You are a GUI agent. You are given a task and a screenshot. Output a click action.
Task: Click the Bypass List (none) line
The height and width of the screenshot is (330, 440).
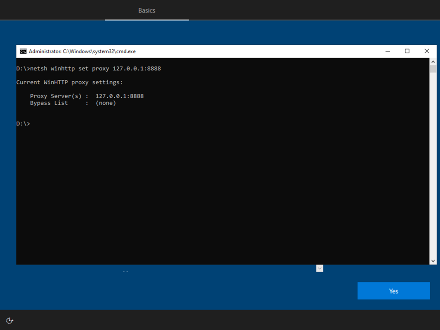[x=73, y=103]
